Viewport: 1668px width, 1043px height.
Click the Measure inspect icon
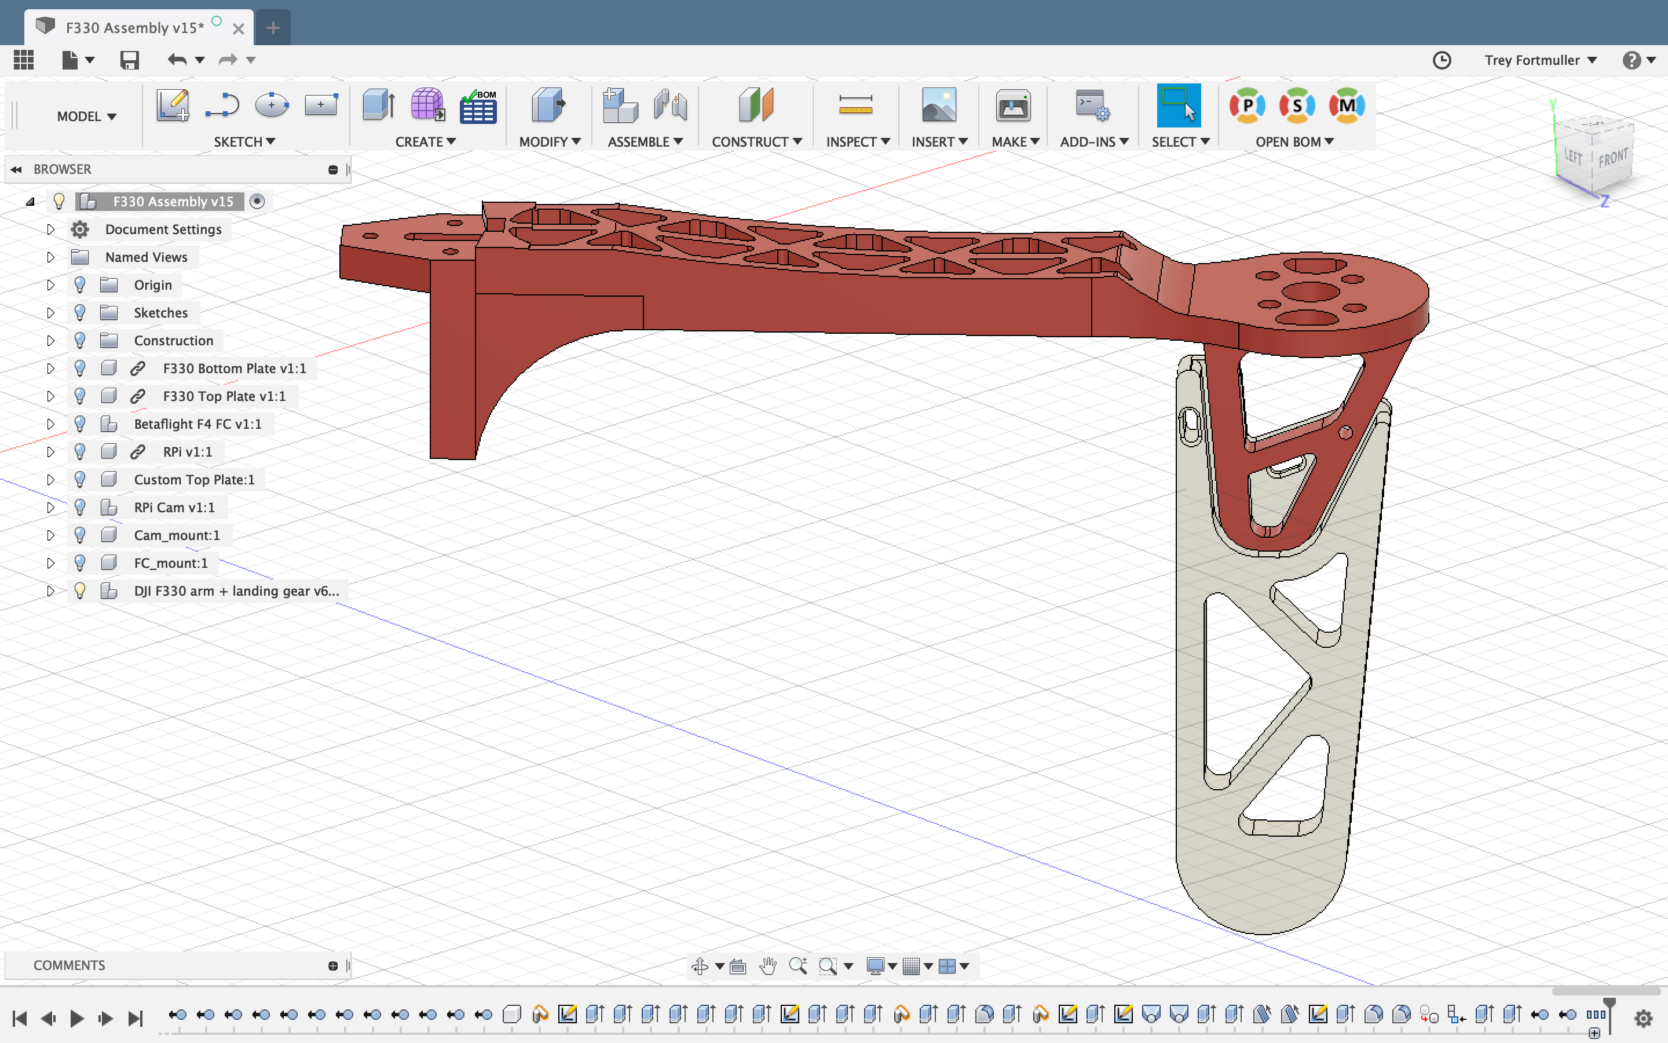(856, 105)
